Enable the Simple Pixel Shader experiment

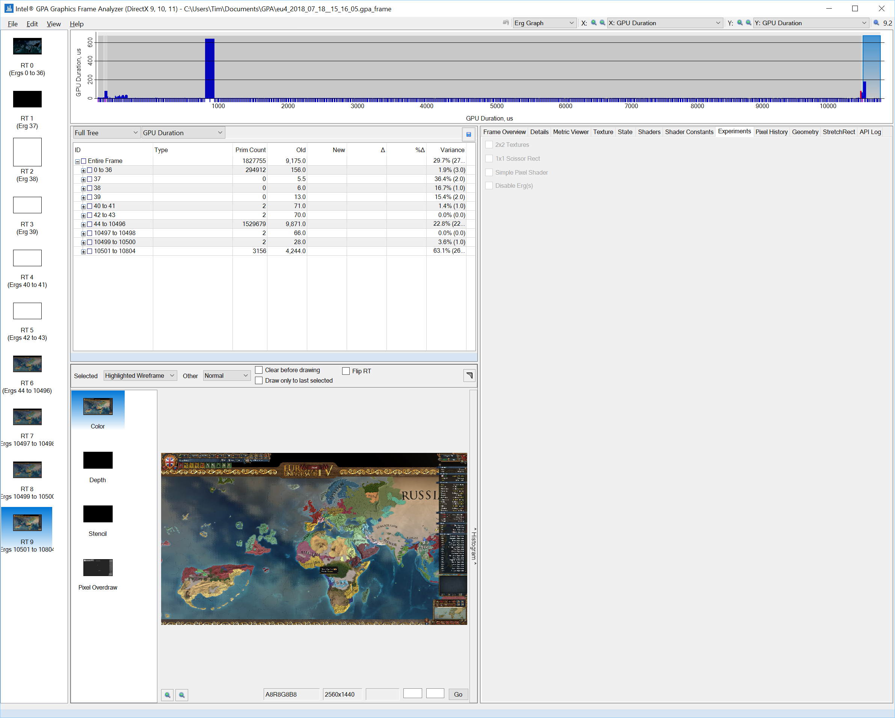coord(489,172)
